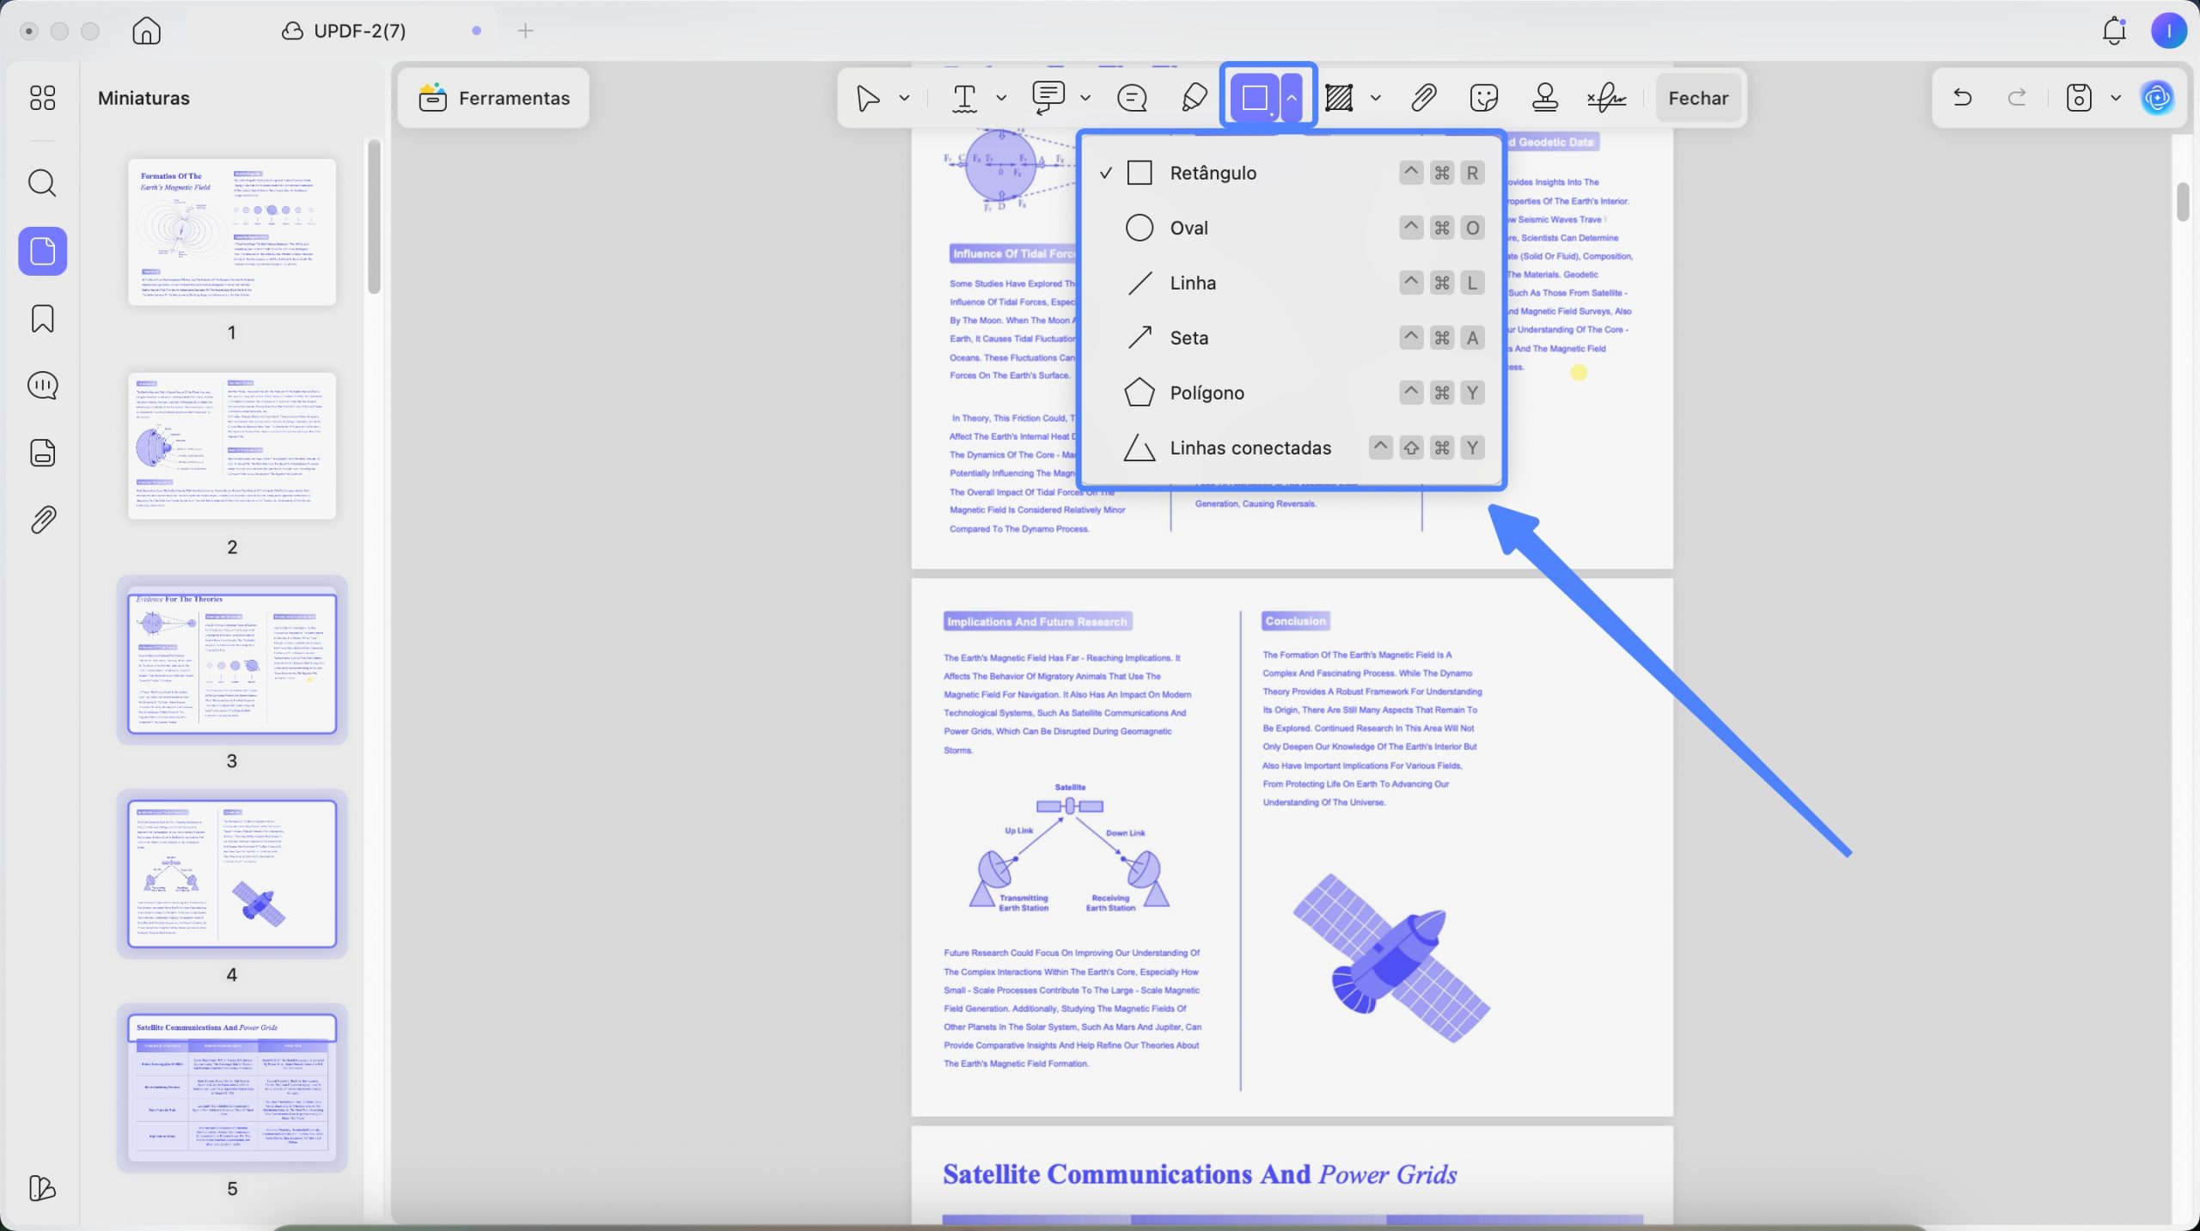Choose Linhas conectadas from the shape menu

pyautogui.click(x=1292, y=448)
